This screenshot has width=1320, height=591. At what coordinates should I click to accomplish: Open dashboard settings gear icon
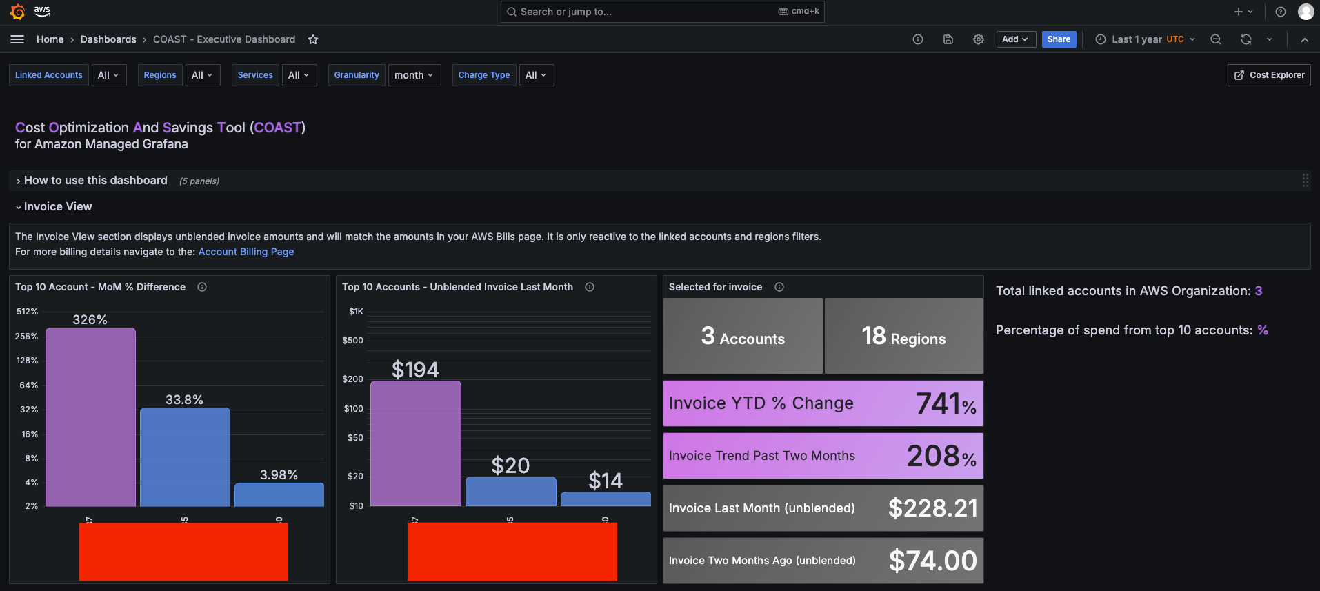point(979,39)
